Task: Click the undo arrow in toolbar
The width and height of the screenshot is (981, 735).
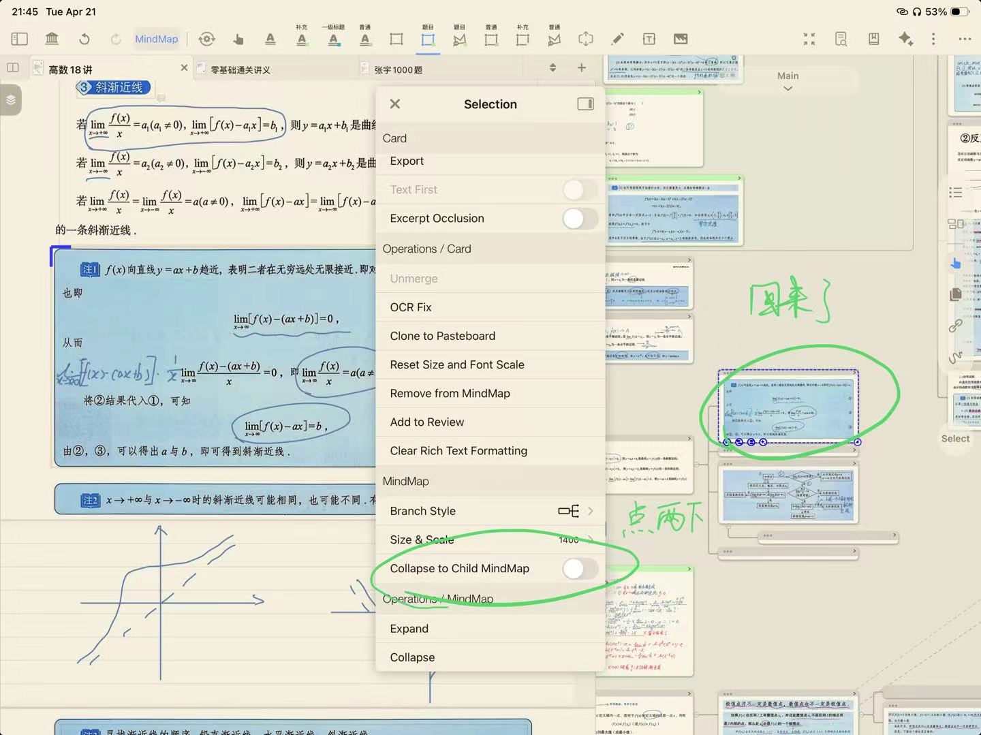Action: coord(84,39)
